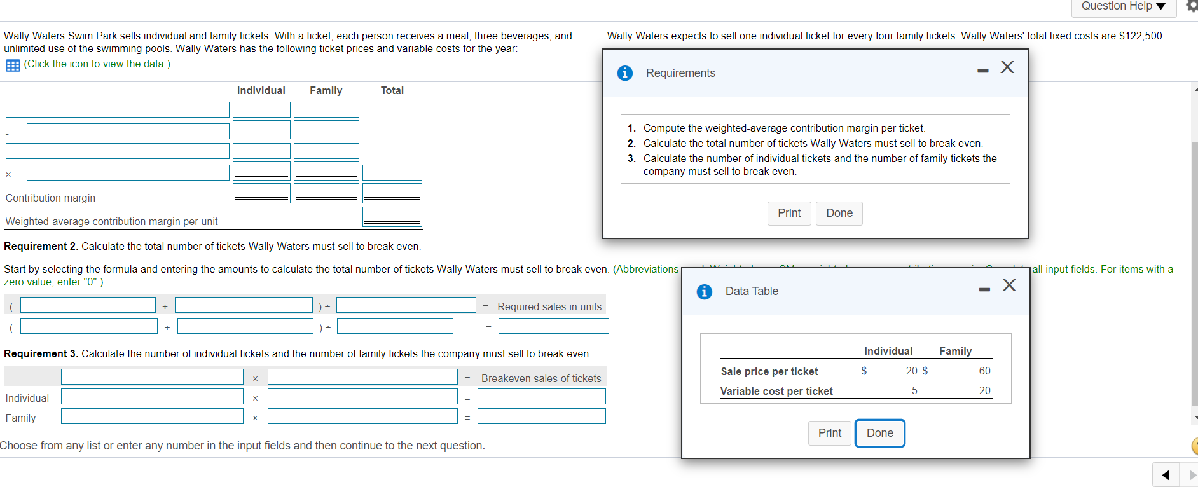
Task: Open the data table grid icon
Action: click(13, 65)
